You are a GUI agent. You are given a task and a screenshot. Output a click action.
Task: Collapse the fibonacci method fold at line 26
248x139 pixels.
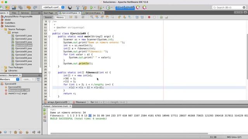(x=49, y=73)
